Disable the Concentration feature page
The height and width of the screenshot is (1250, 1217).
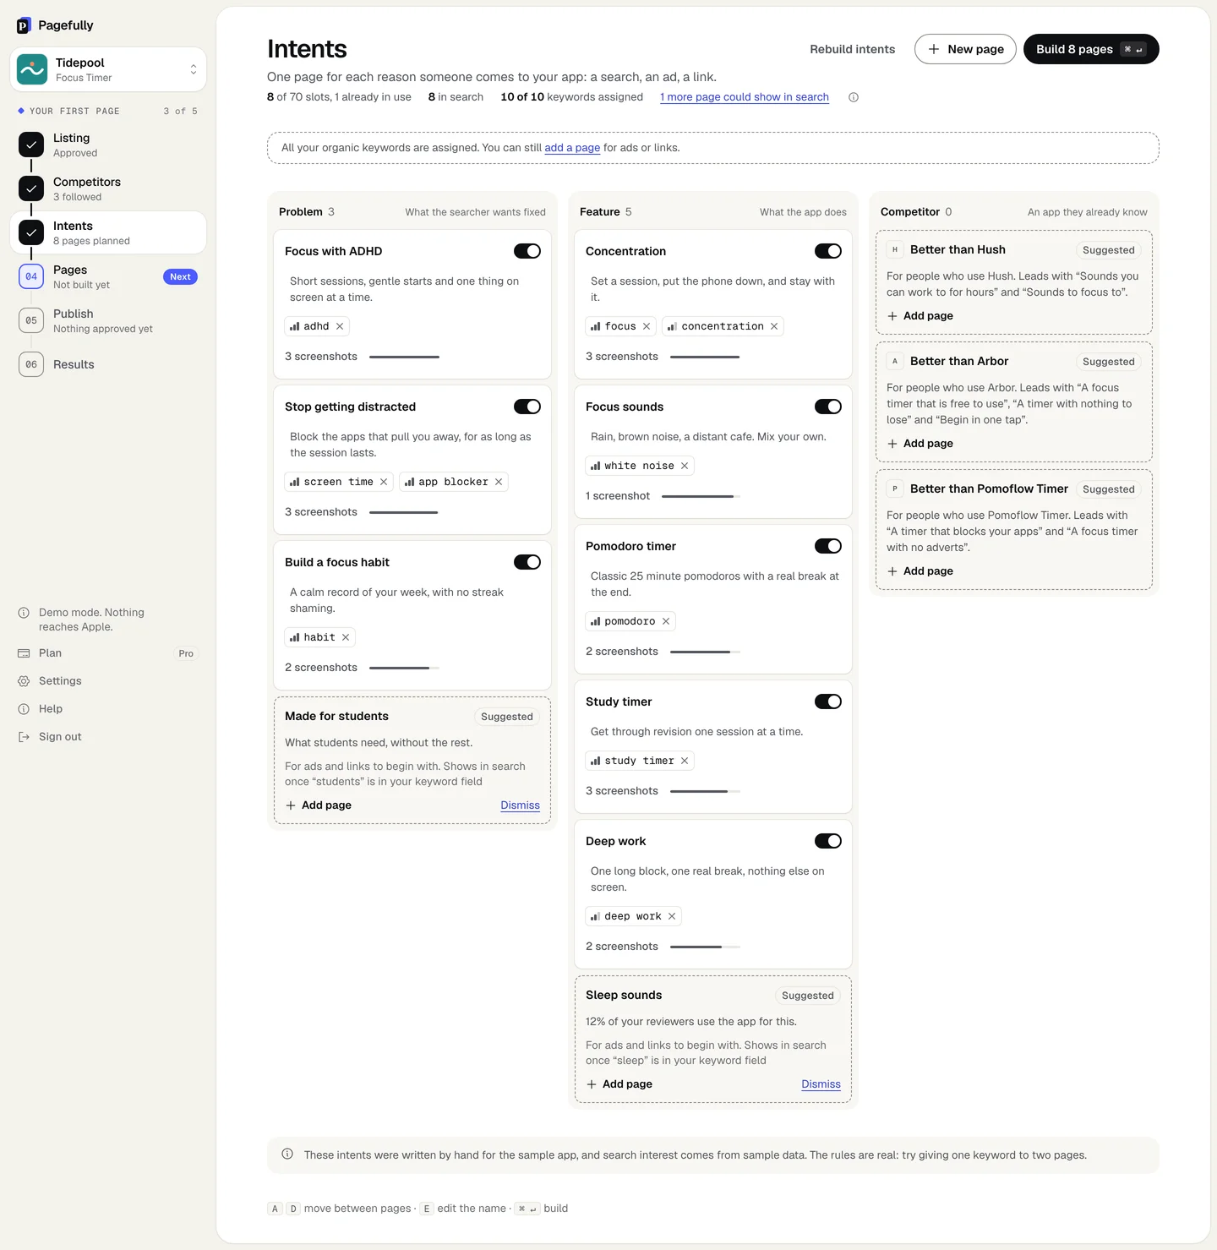828,251
